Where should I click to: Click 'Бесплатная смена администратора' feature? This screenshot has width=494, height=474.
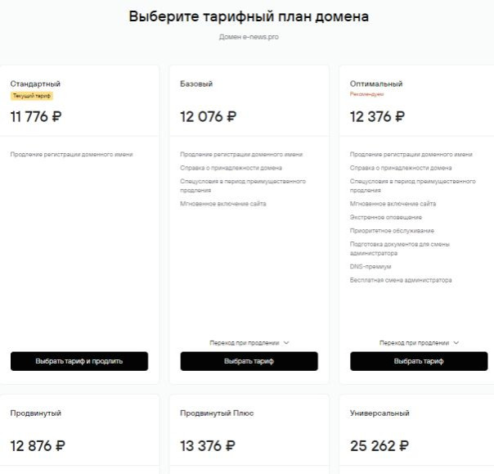[401, 280]
